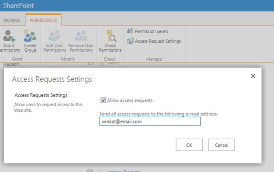Click the Access Request Settings label
The image size is (274, 172).
pos(158,41)
